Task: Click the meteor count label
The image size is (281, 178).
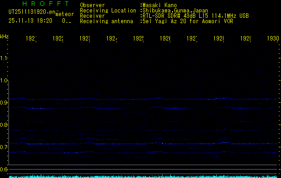Action: [x=64, y=14]
